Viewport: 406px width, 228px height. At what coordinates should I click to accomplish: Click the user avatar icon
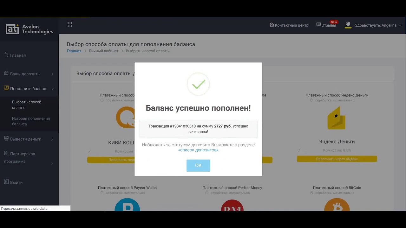pos(348,25)
